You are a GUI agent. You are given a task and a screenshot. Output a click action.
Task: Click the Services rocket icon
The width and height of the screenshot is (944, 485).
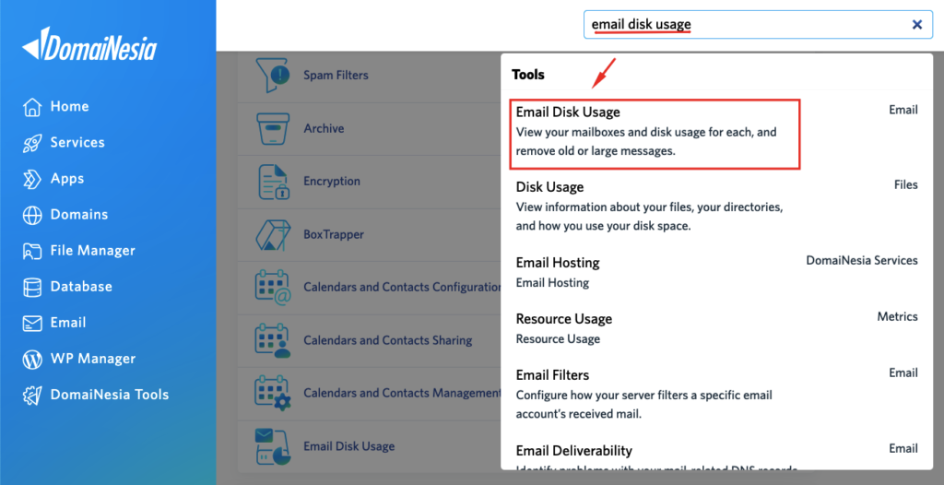click(32, 143)
